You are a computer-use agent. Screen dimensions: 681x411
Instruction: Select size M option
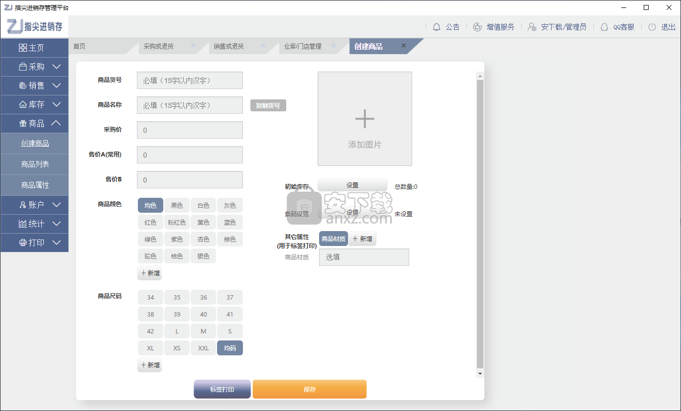click(203, 331)
